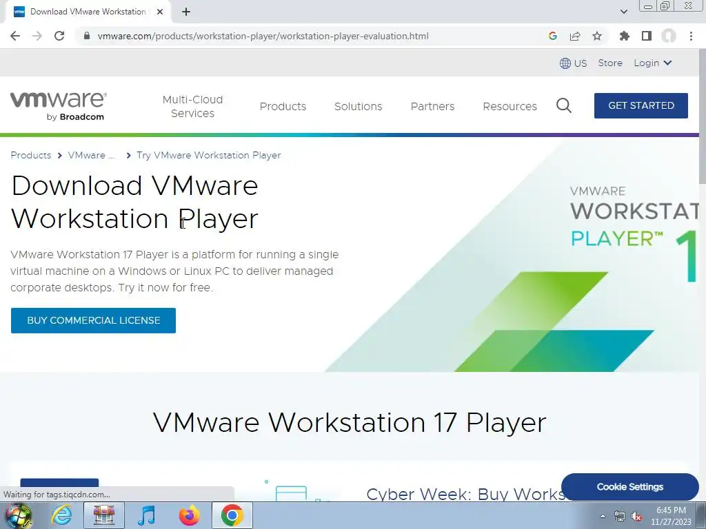This screenshot has width=706, height=529.
Task: Click Try VMware Workstation Player breadcrumb
Action: 208,155
